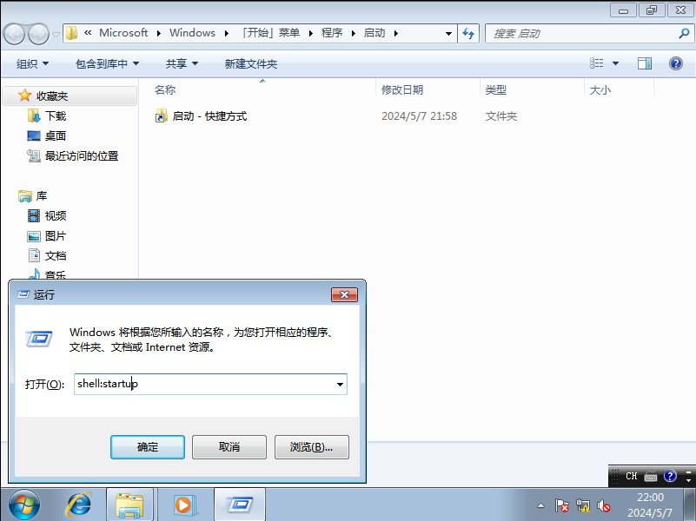The height and width of the screenshot is (521, 696).
Task: Click the Action Center flag icon
Action: pyautogui.click(x=561, y=505)
